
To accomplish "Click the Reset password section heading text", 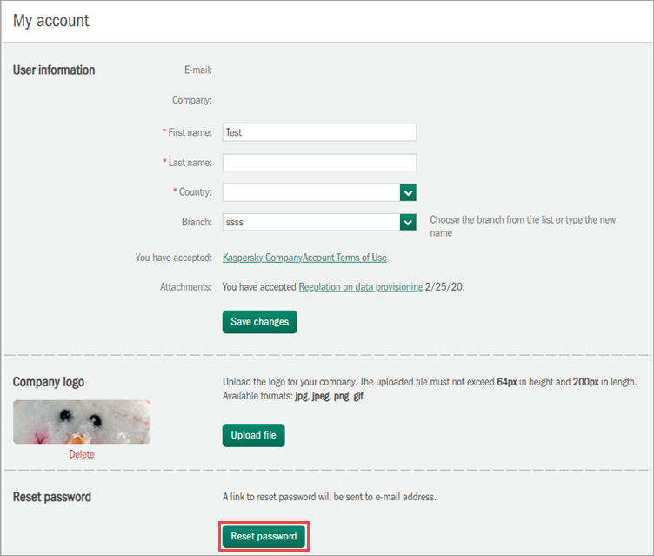I will coord(52,497).
